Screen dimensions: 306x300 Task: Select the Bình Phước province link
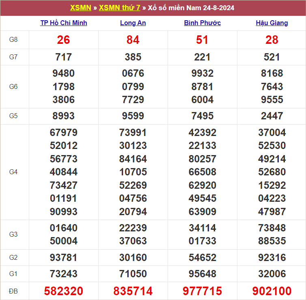203,23
